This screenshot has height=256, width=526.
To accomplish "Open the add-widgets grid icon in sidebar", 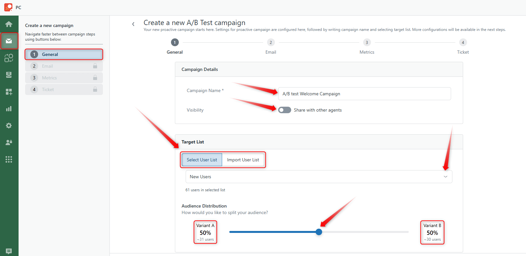I will (9, 92).
